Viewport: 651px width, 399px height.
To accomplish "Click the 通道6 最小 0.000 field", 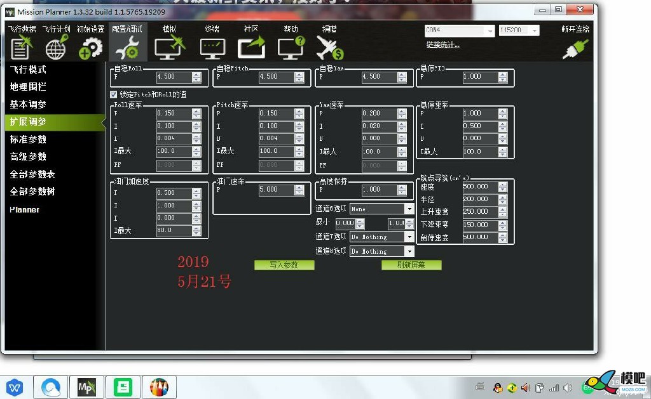I will [346, 223].
